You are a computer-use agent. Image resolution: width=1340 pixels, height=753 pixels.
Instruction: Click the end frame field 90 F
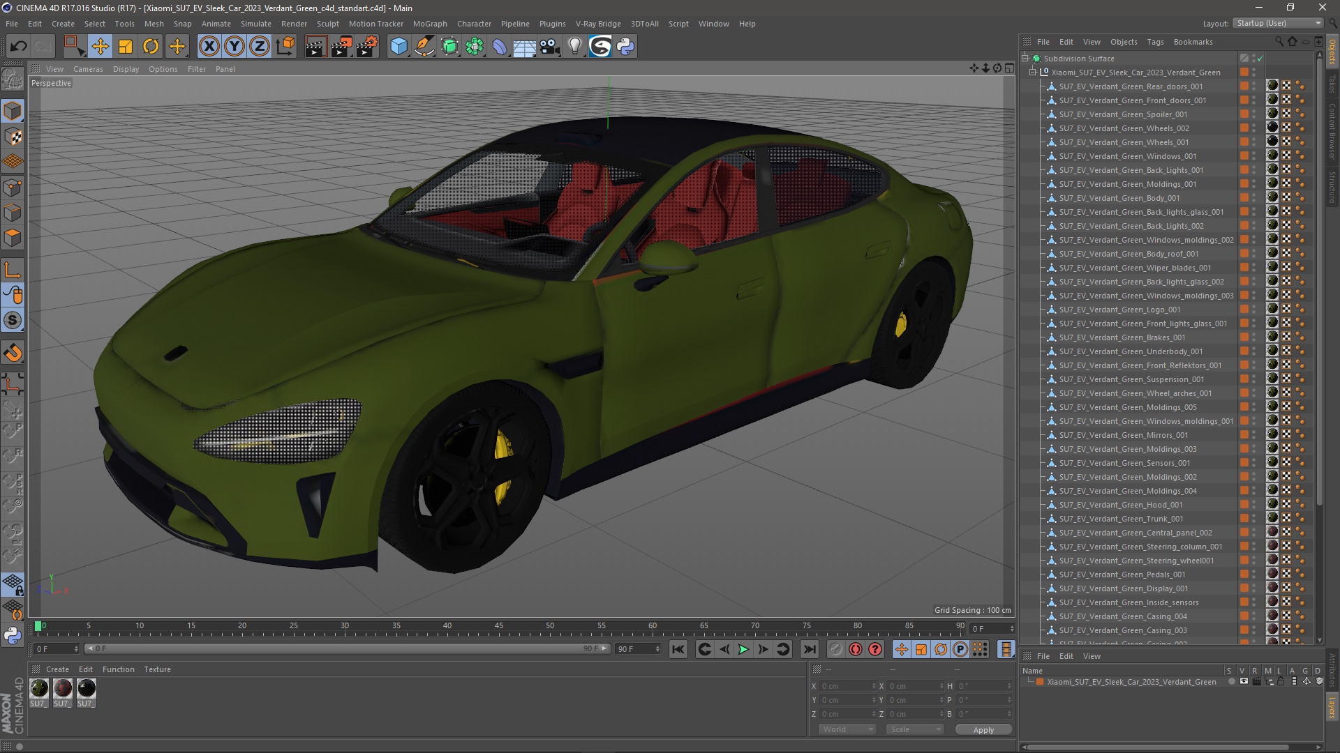coord(638,649)
